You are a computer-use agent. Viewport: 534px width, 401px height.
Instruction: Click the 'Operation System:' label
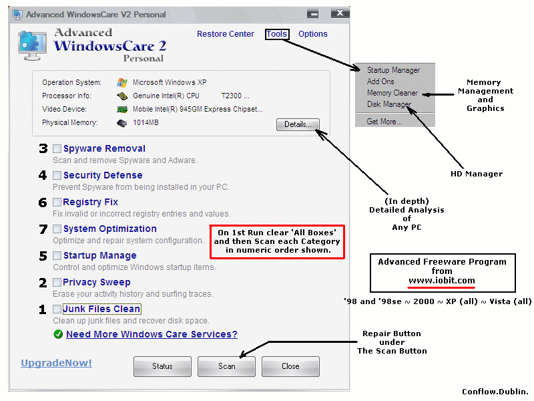click(x=72, y=82)
